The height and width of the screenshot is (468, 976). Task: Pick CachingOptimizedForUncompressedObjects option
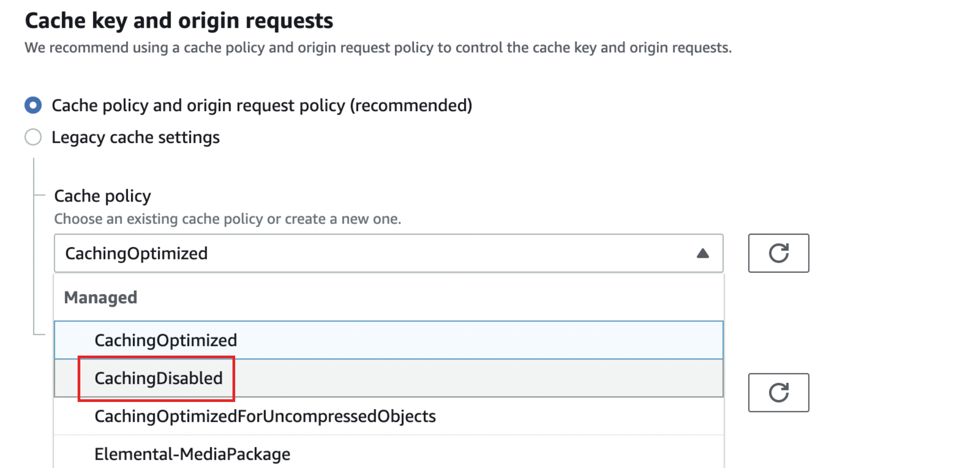(x=265, y=416)
